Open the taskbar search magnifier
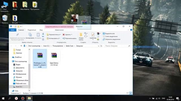 pyautogui.click(x=10, y=98)
